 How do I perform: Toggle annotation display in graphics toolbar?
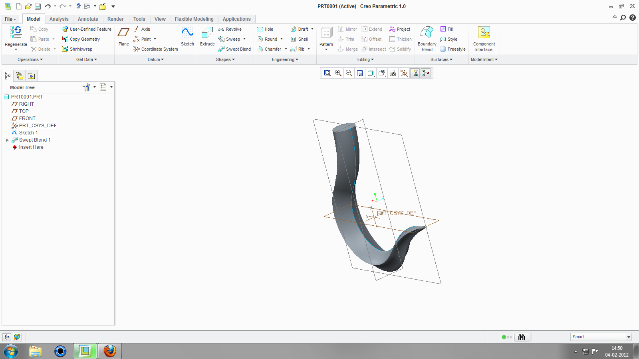(x=415, y=73)
